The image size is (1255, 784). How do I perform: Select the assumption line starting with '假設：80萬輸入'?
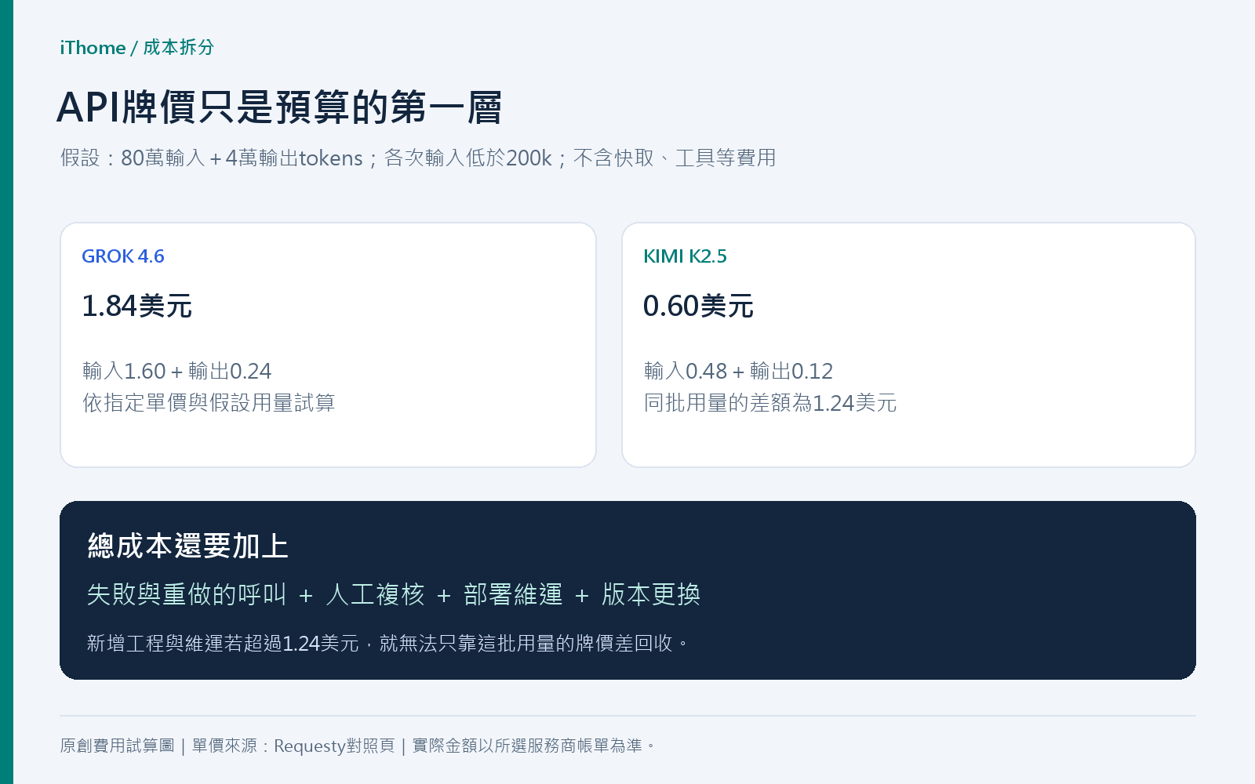point(418,158)
